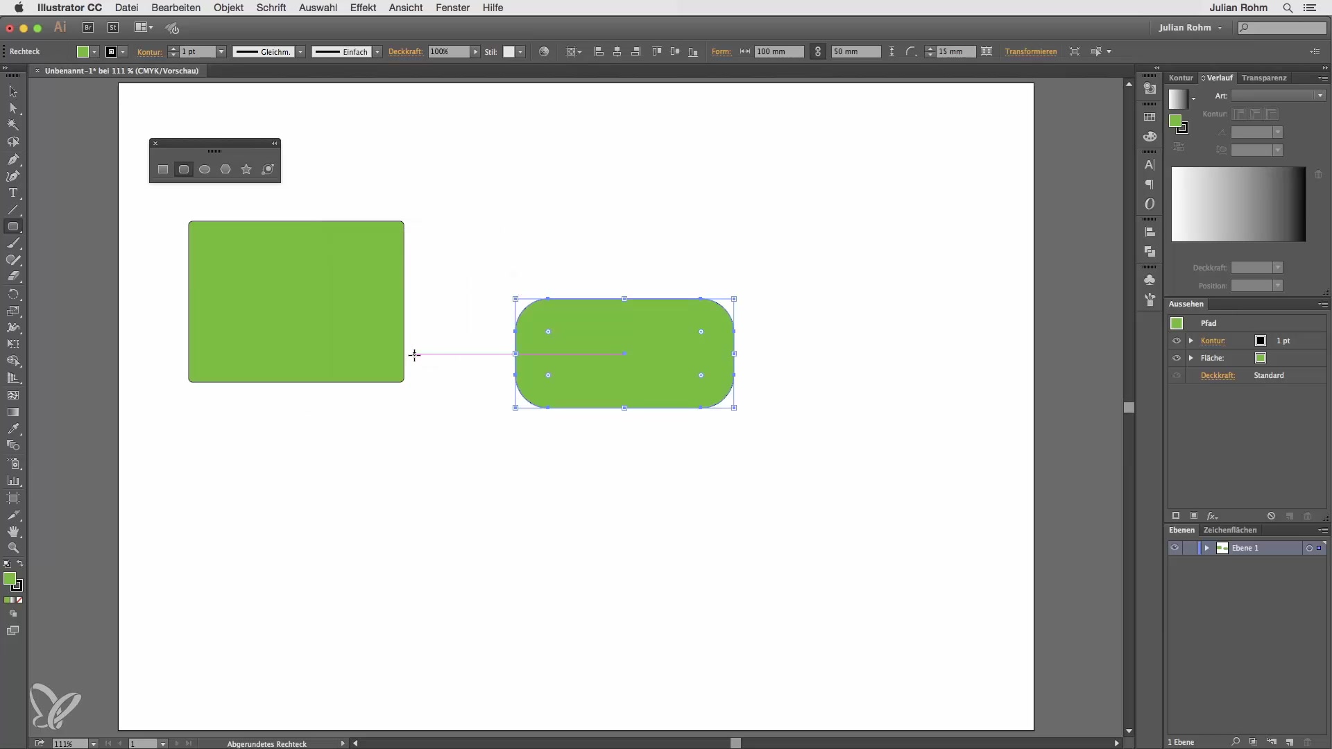This screenshot has width=1332, height=749.
Task: Select the Eyedropper tool
Action: [x=13, y=429]
